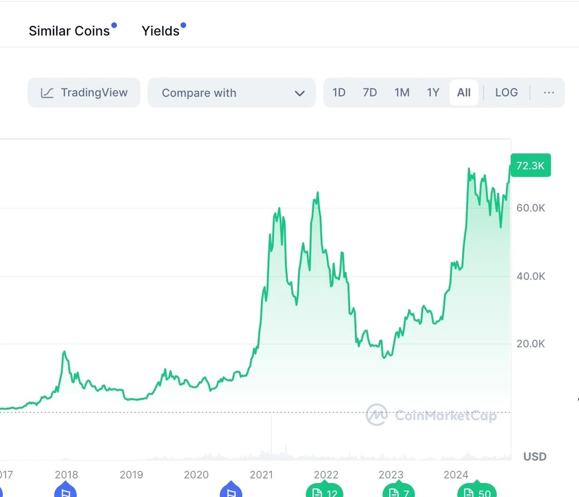Select the 1M time range
579x497 pixels.
[x=402, y=92]
